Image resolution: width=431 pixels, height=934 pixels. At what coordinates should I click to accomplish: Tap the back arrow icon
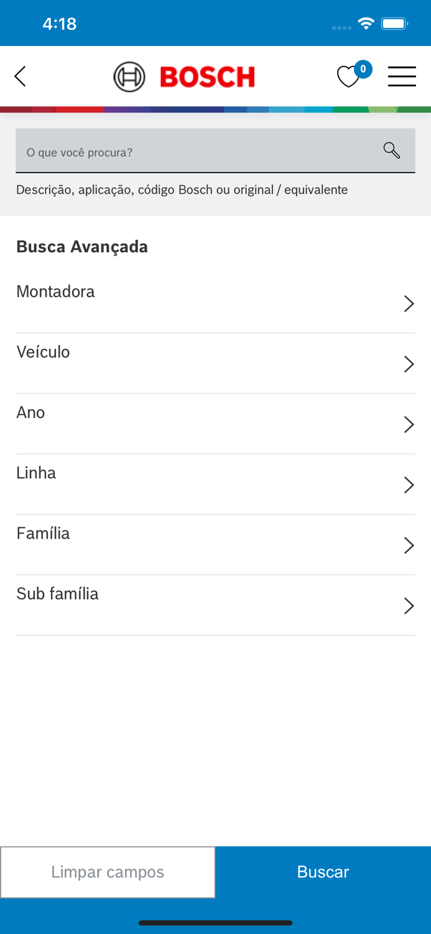[x=21, y=77]
